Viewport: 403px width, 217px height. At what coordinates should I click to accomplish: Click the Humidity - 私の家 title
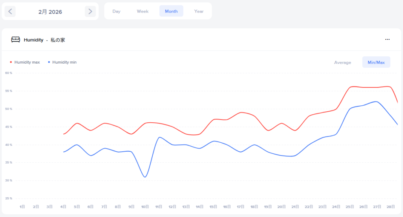(x=44, y=40)
